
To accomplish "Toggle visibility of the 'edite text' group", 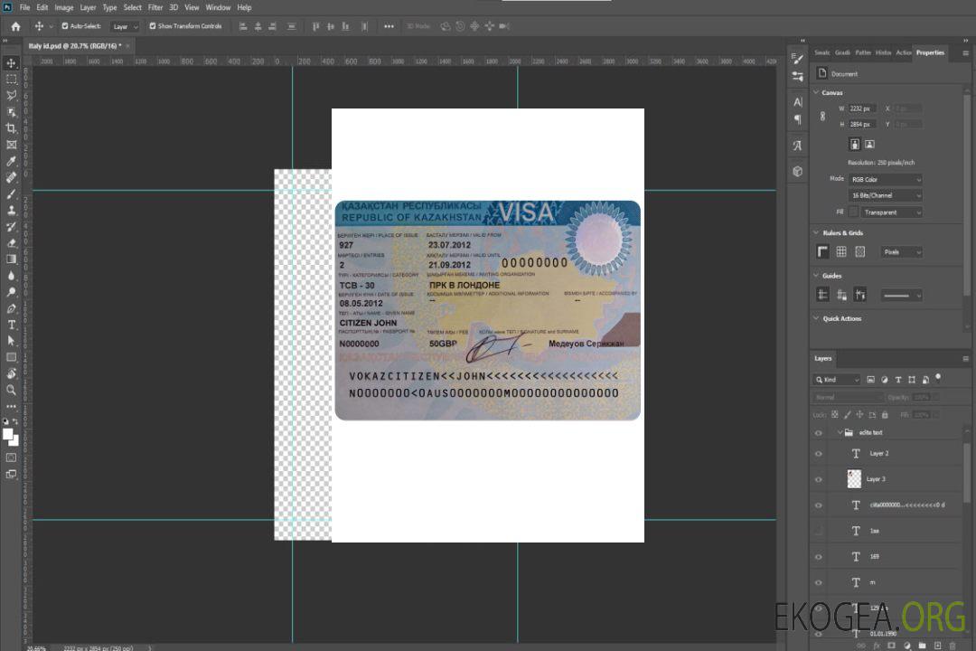I will pos(819,433).
